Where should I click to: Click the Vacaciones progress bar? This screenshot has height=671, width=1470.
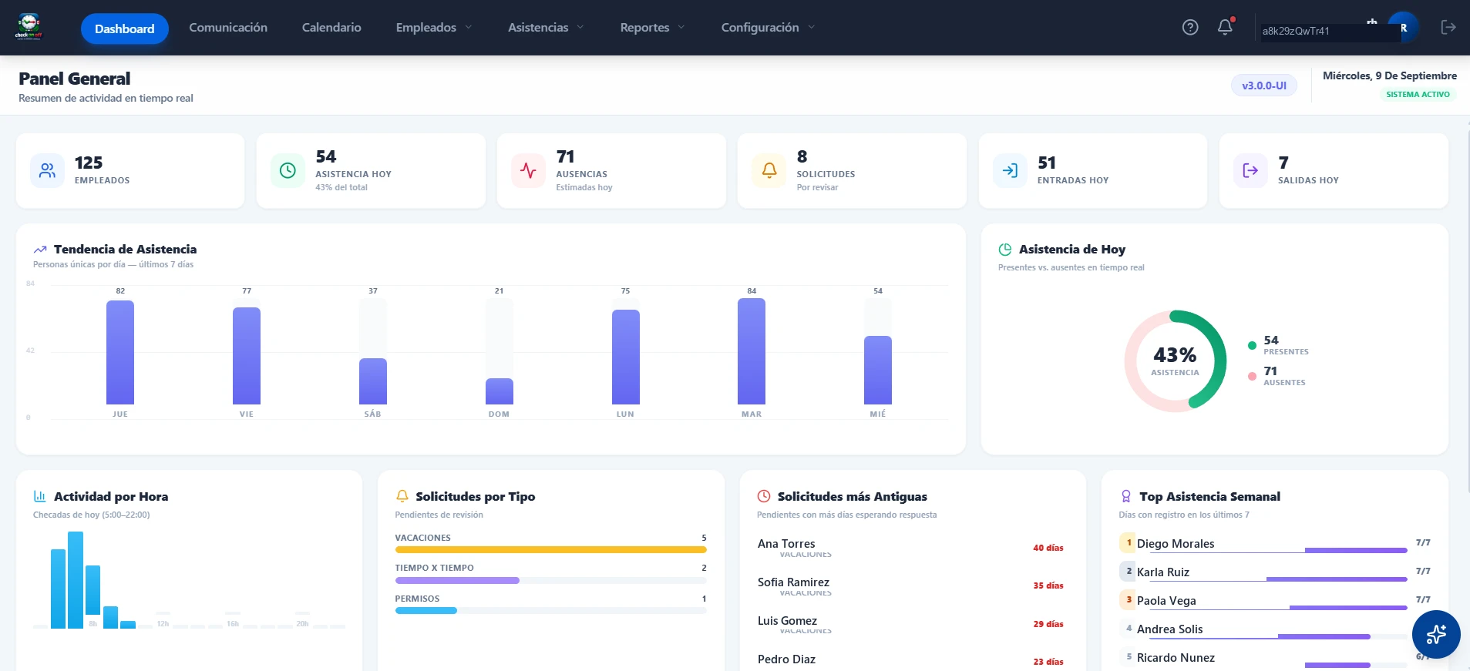pos(550,550)
